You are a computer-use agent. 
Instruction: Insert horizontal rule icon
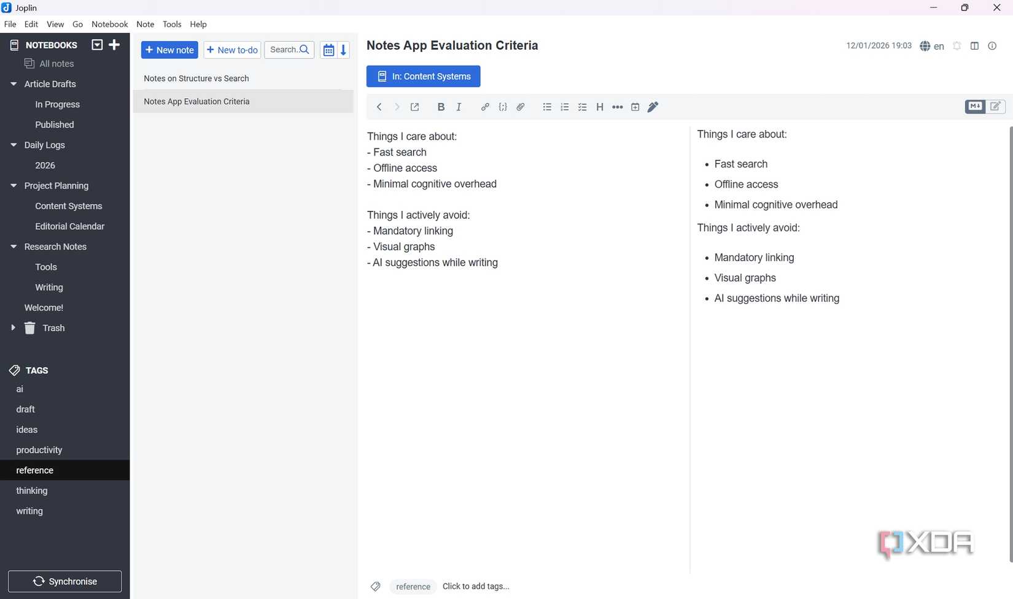tap(618, 107)
